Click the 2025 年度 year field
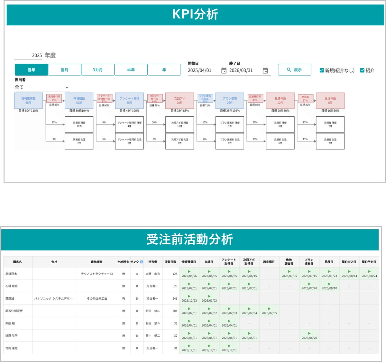Viewport: 386px width, 362px height. click(28, 55)
